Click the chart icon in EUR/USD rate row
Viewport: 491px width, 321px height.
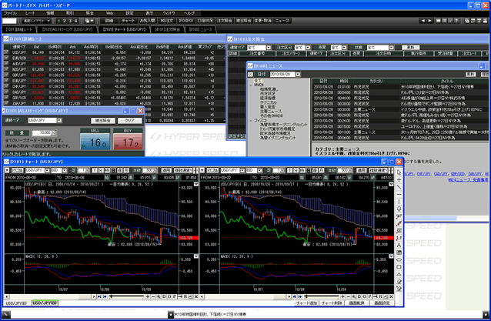6,58
